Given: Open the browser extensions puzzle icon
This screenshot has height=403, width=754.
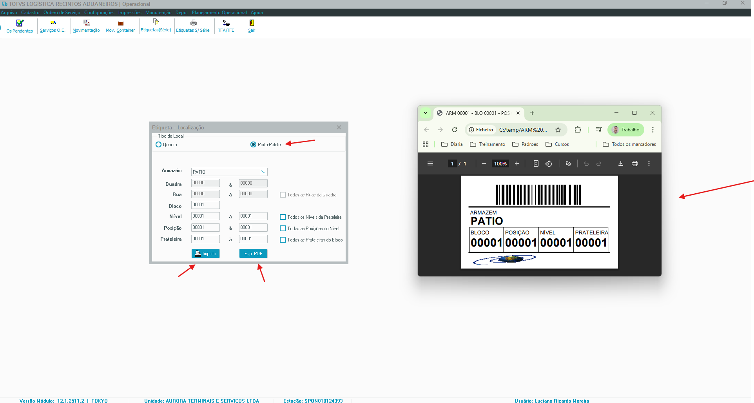Looking at the screenshot, I should 578,130.
